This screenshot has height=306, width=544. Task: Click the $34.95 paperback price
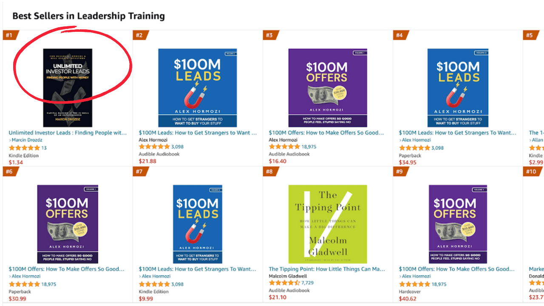pyautogui.click(x=408, y=163)
